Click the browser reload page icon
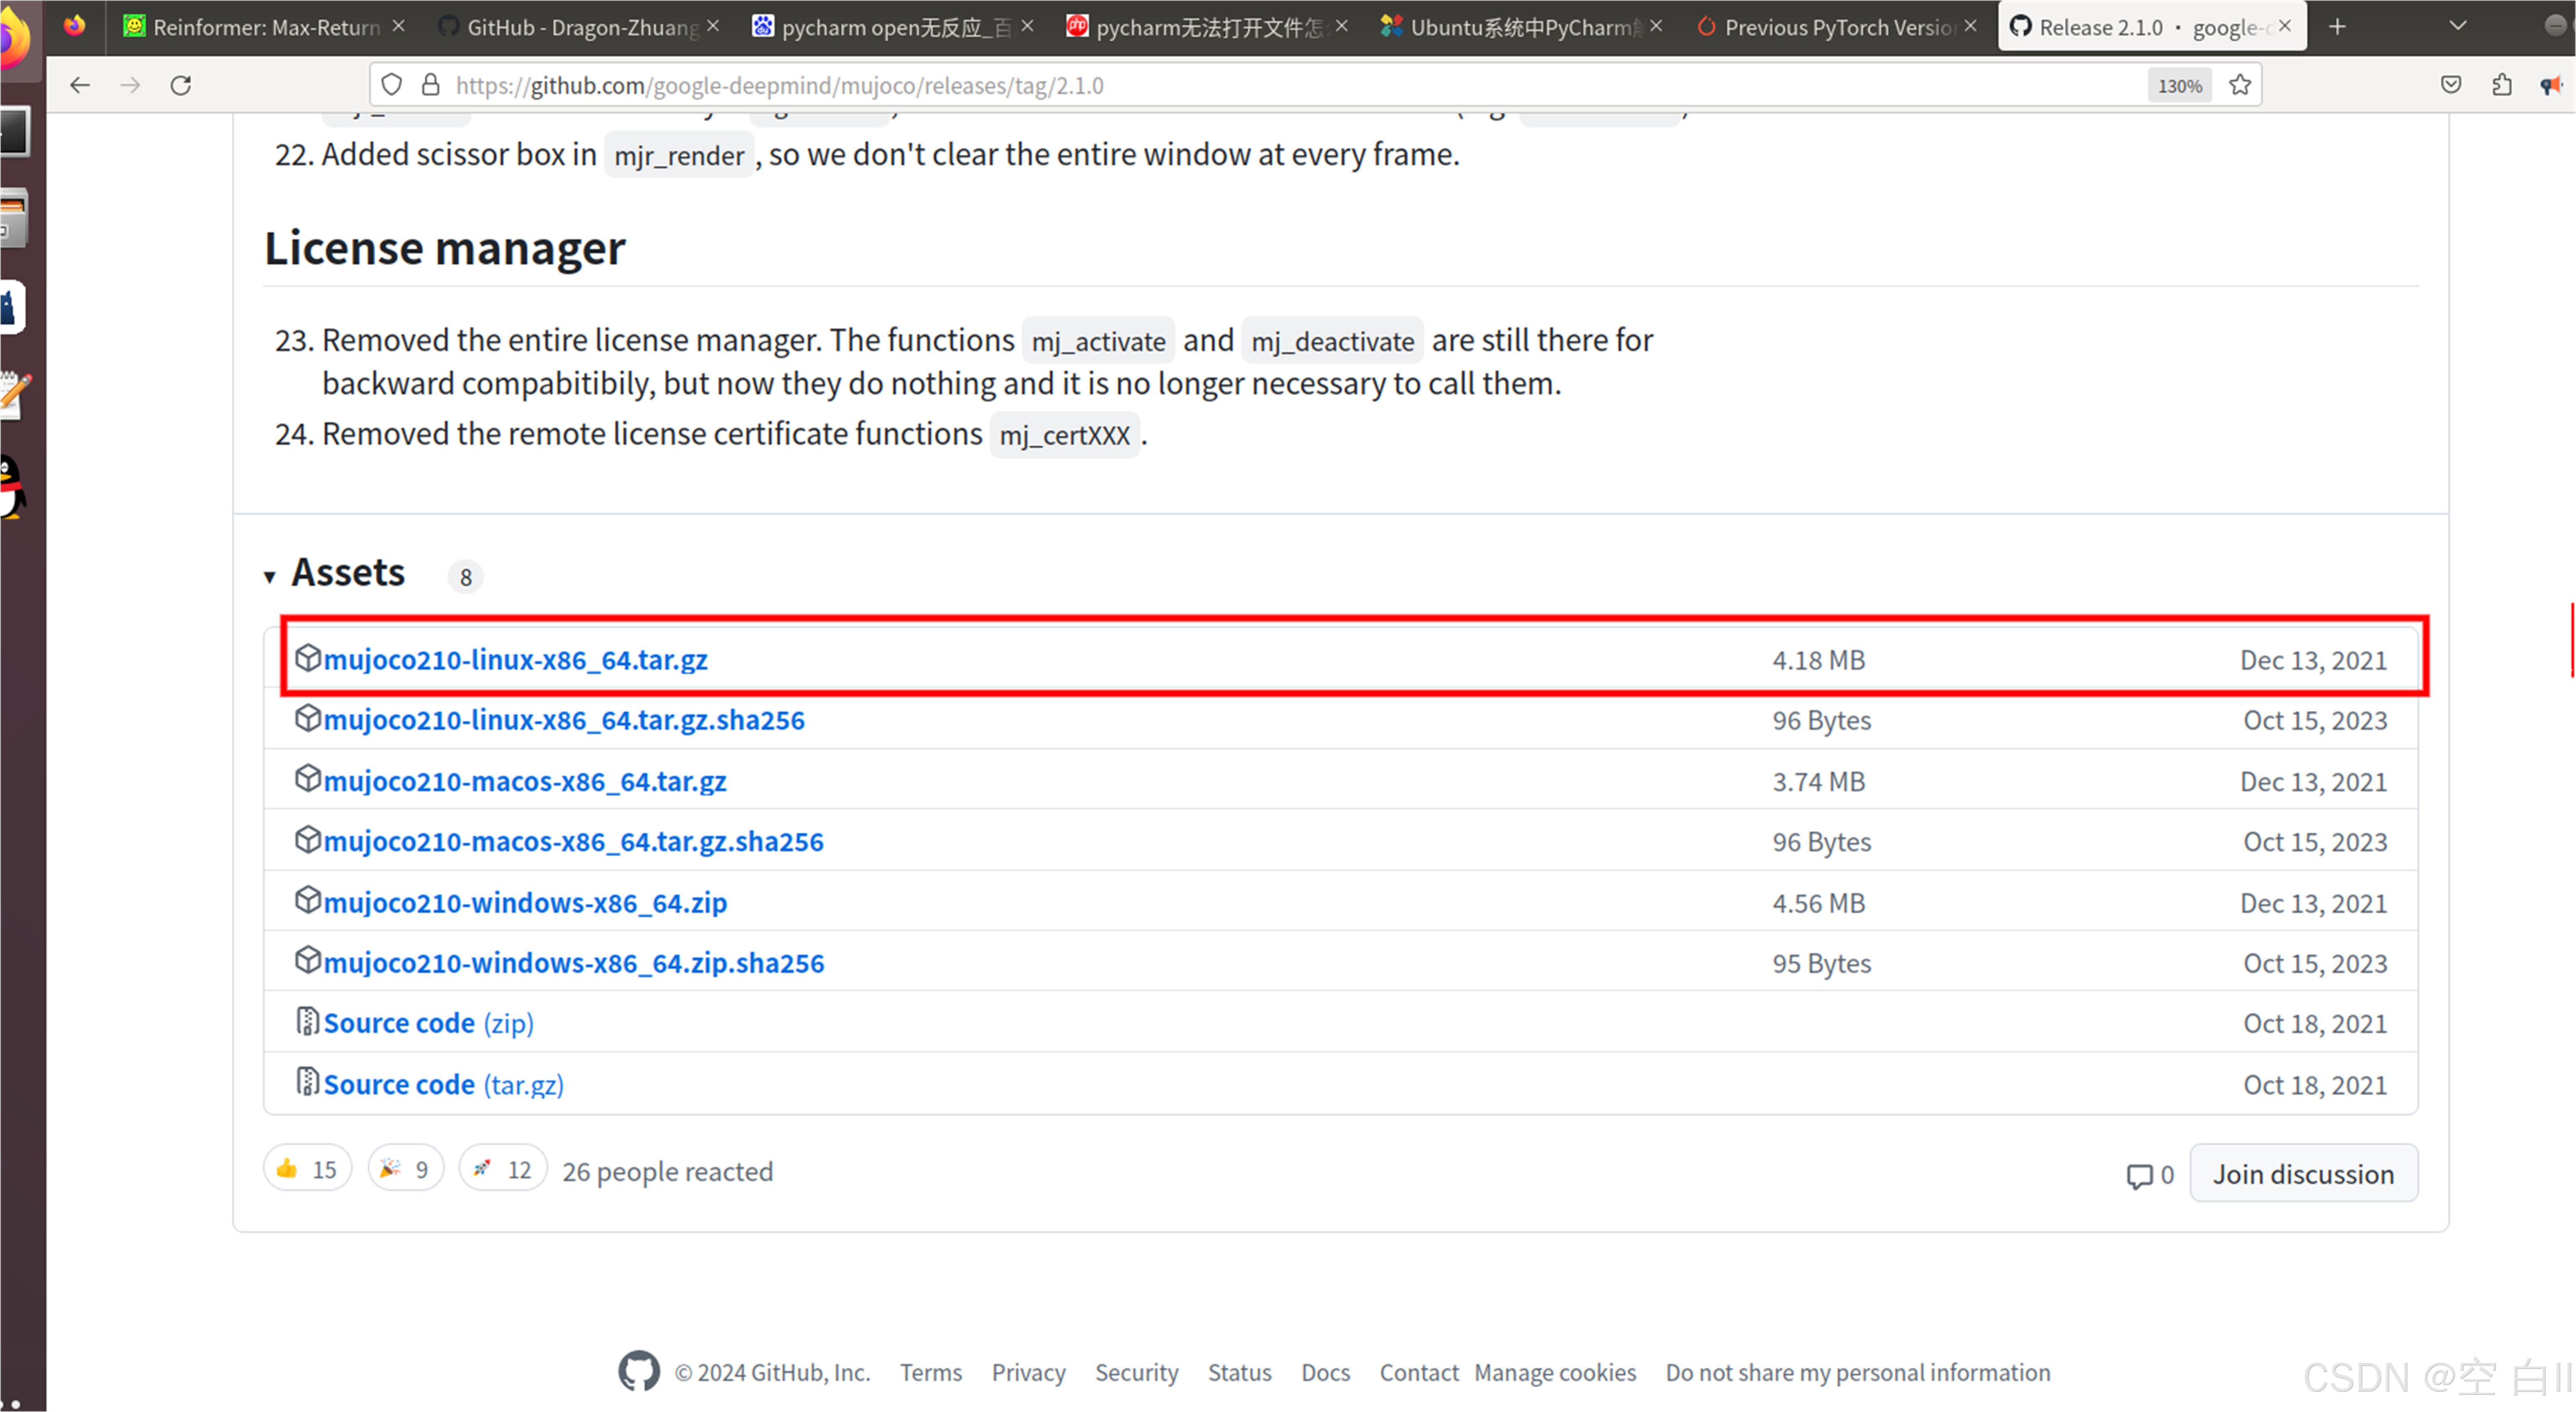Image resolution: width=2576 pixels, height=1412 pixels. pyautogui.click(x=181, y=85)
